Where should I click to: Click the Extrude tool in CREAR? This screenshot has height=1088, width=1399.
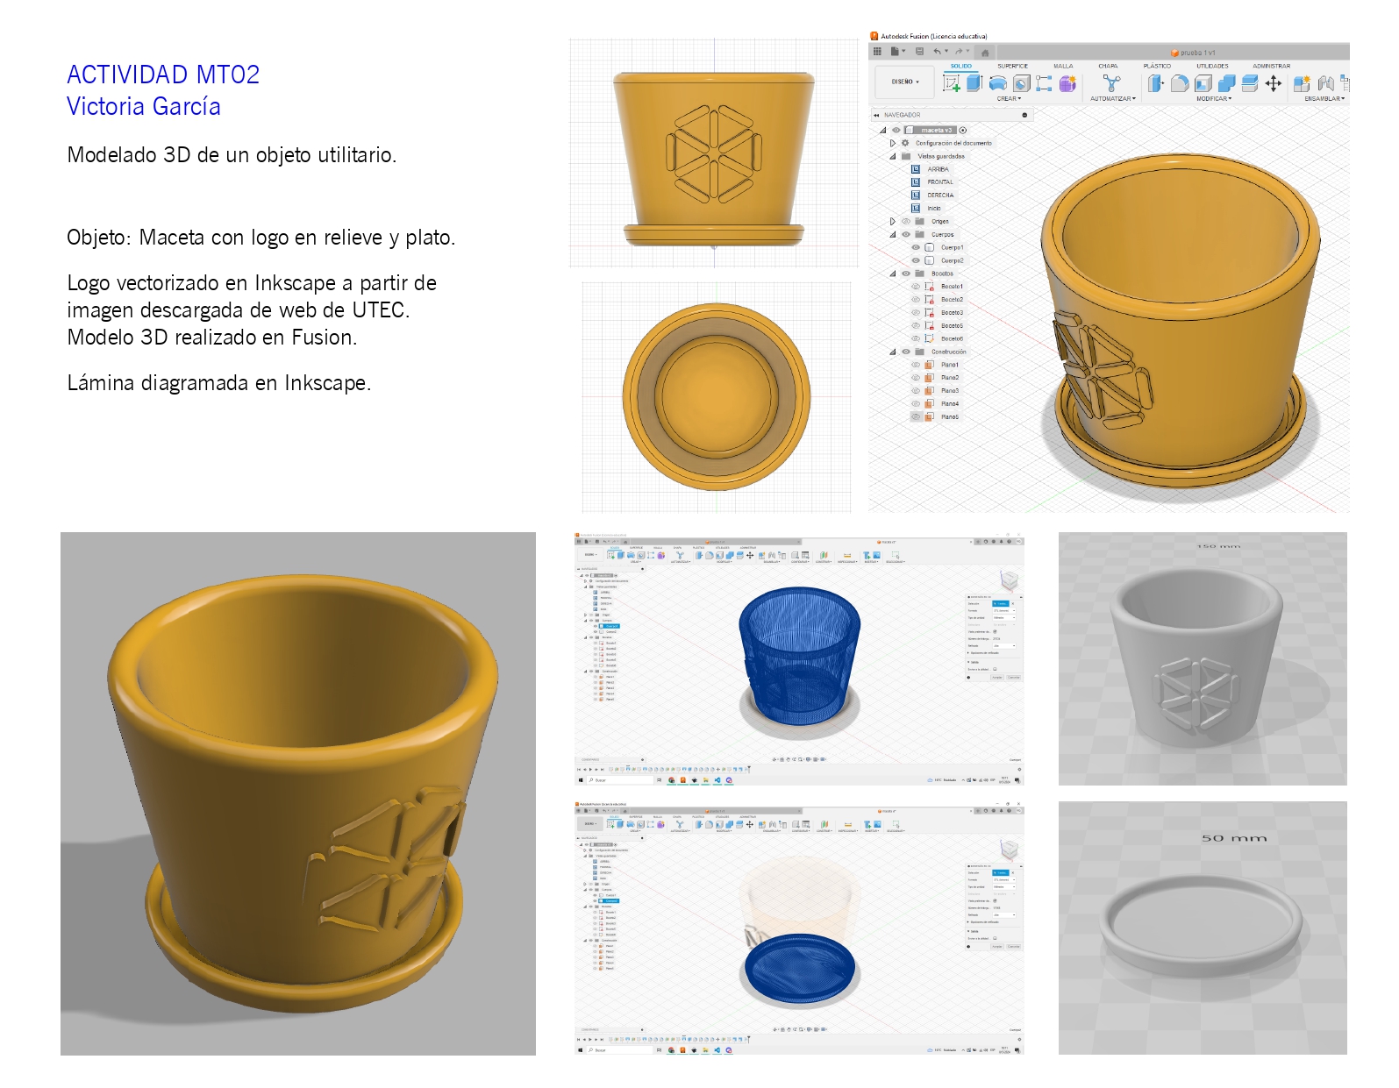coord(974,82)
